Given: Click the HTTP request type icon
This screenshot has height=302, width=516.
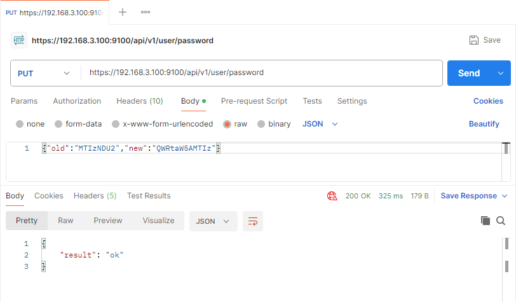Looking at the screenshot, I should pyautogui.click(x=19, y=40).
